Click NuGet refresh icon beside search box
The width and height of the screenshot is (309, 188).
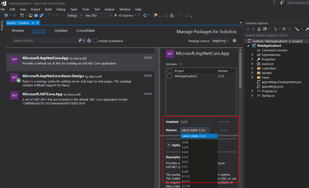coord(89,41)
